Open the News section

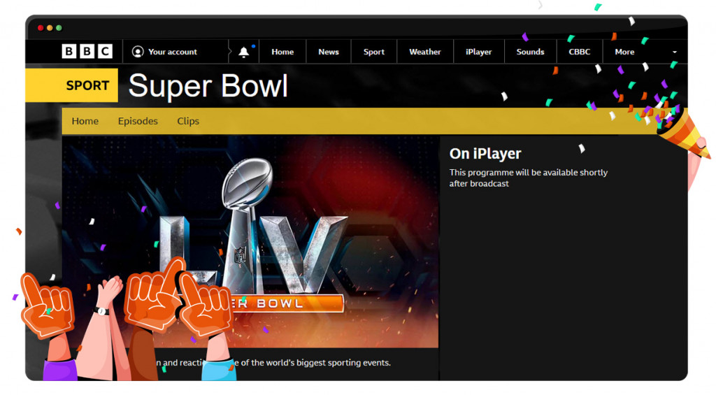329,52
